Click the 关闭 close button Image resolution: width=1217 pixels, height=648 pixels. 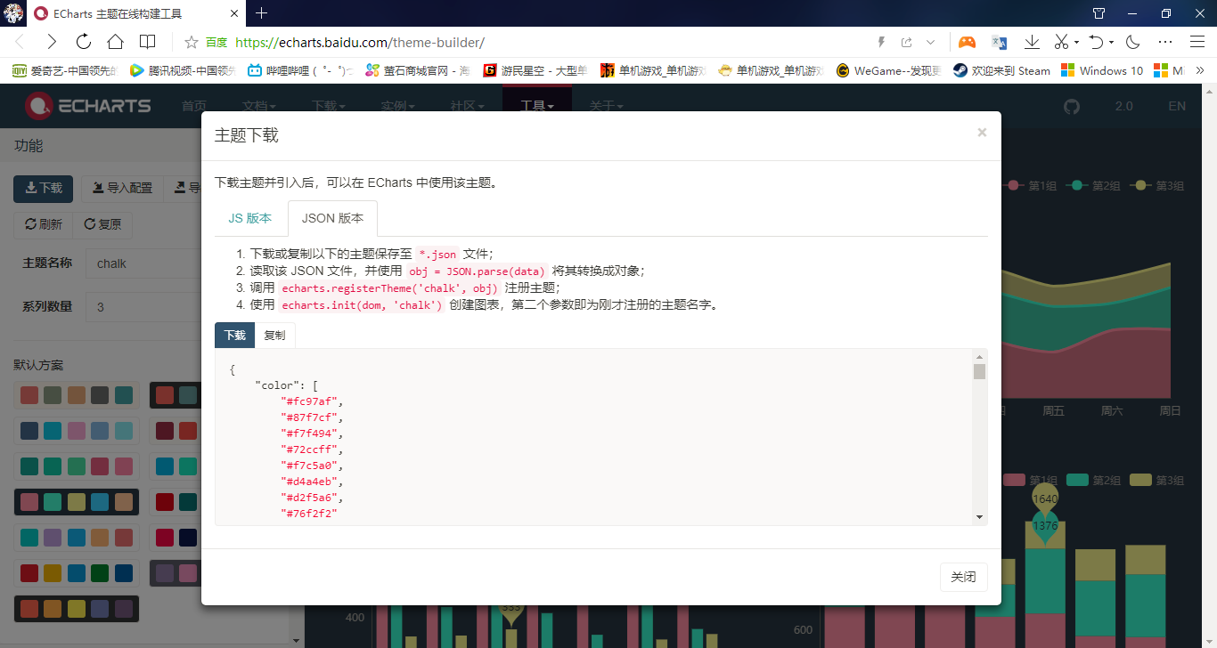pyautogui.click(x=963, y=577)
